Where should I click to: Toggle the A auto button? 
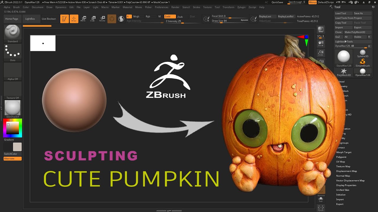[129, 16]
